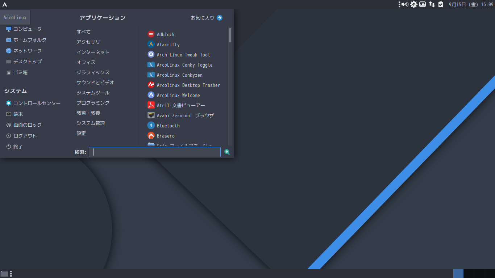Launch ArcoLinux Conkyzen

[x=175, y=75]
